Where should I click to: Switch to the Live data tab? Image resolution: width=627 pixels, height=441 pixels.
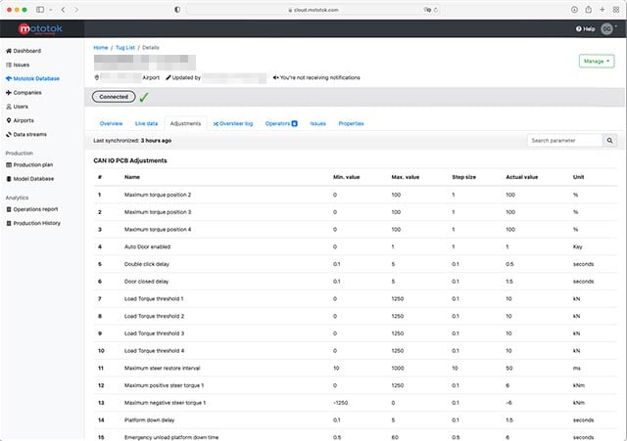coord(146,124)
